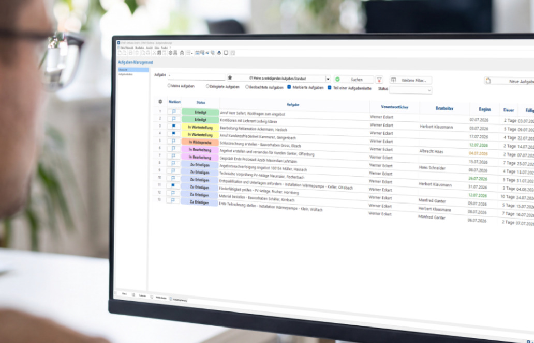
Task: Click Bearbeiter 'Hans Schneider'
Action: [x=432, y=168]
